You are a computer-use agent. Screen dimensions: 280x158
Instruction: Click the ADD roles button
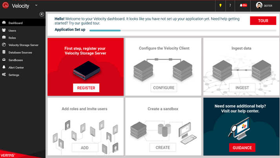coord(85,148)
